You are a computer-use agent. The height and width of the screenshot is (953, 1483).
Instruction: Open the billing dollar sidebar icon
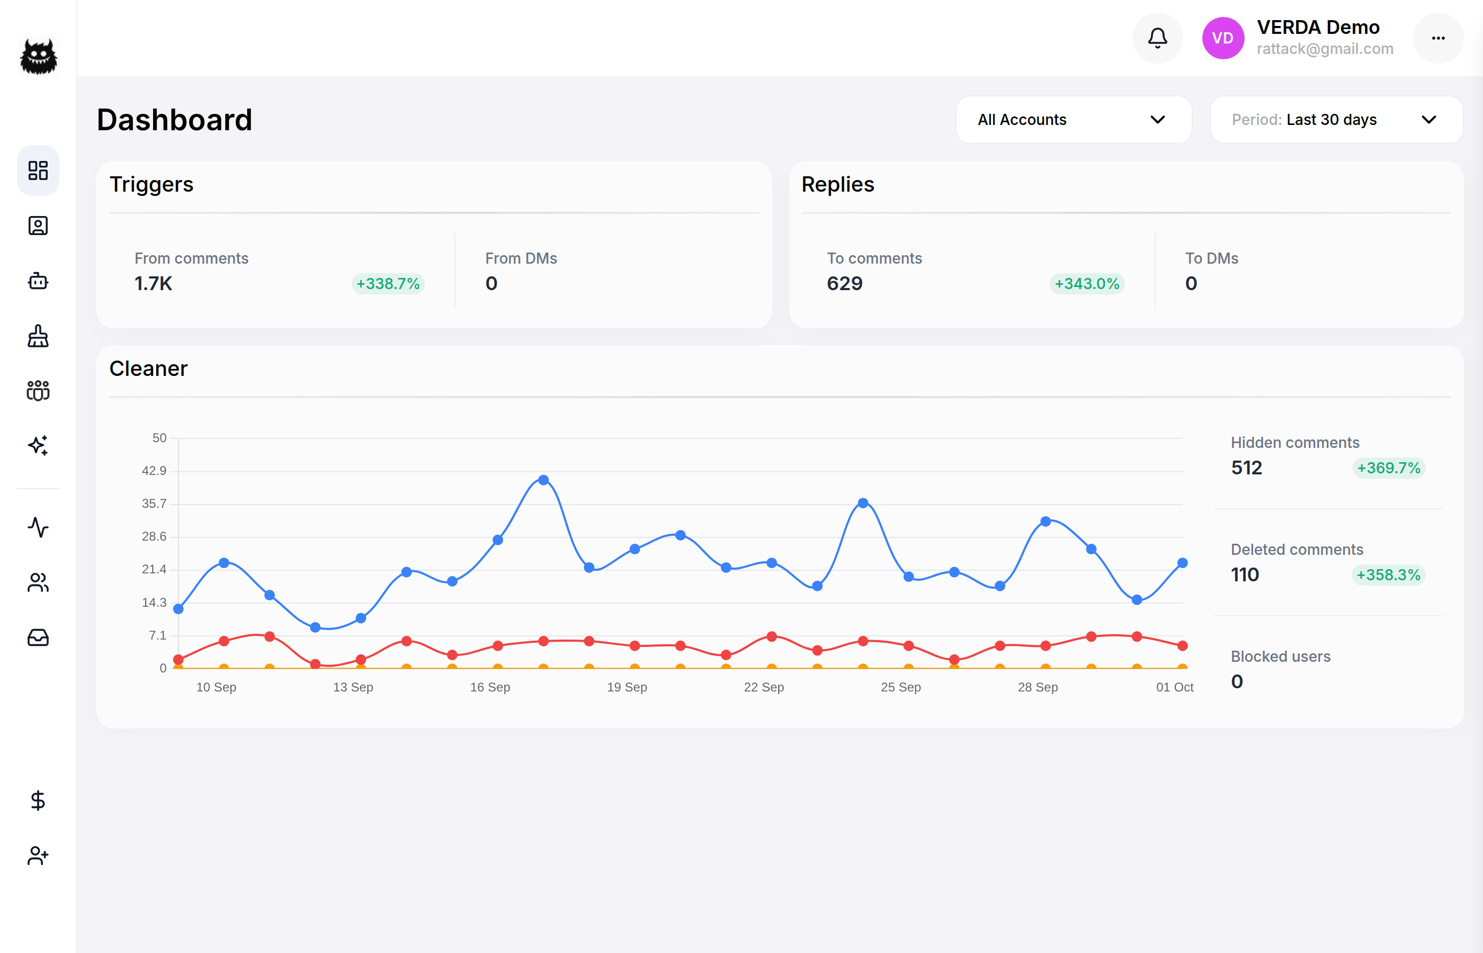pos(38,801)
